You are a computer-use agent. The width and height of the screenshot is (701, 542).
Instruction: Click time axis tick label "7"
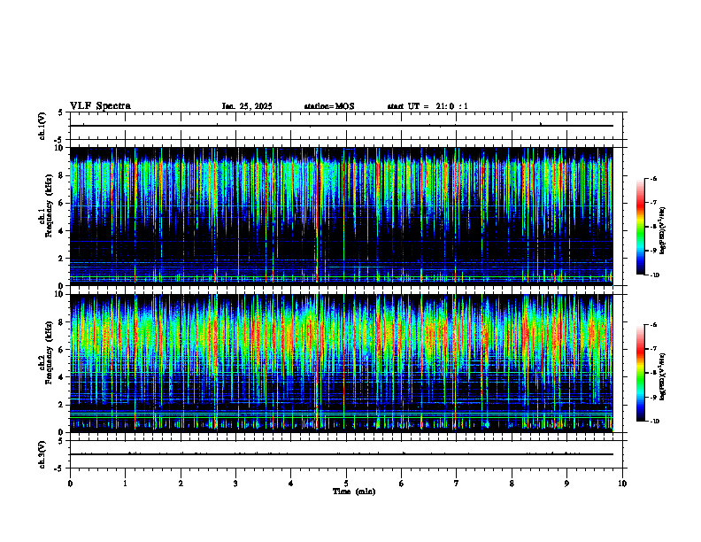(x=457, y=484)
